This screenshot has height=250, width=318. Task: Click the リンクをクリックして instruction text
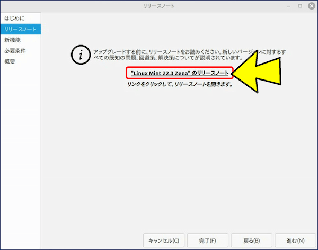(x=180, y=84)
